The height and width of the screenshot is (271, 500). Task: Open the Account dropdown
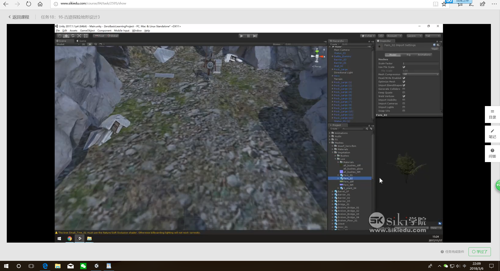pos(394,36)
